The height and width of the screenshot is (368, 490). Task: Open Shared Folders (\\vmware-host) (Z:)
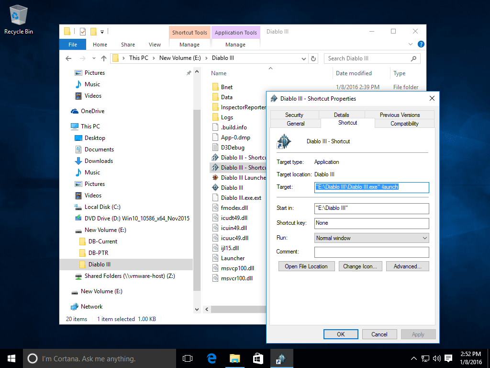pyautogui.click(x=129, y=276)
